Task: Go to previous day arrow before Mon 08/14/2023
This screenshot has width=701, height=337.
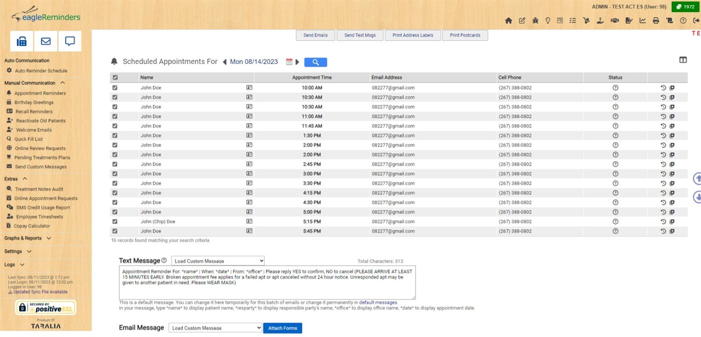Action: point(225,62)
